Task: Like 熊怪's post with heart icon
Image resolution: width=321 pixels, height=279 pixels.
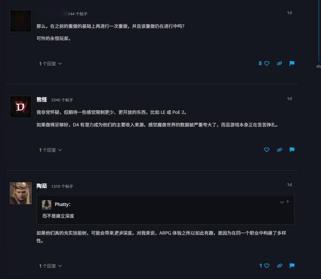Action: coord(266,150)
